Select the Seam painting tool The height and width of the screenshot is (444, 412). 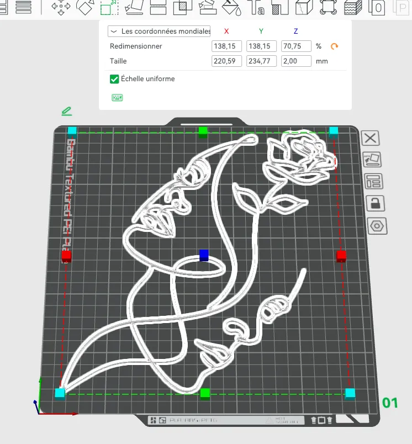pyautogui.click(x=280, y=7)
